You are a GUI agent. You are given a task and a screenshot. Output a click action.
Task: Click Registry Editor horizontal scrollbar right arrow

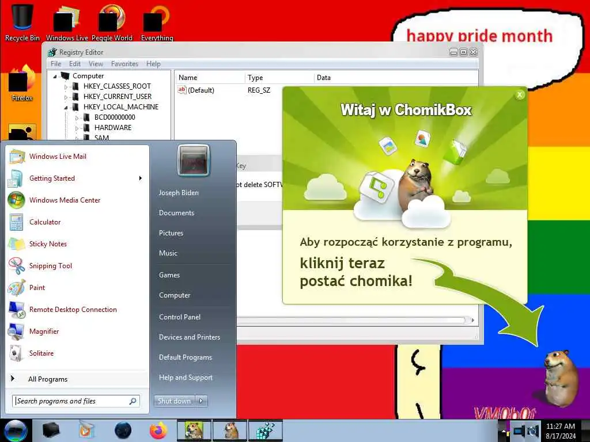(x=472, y=320)
